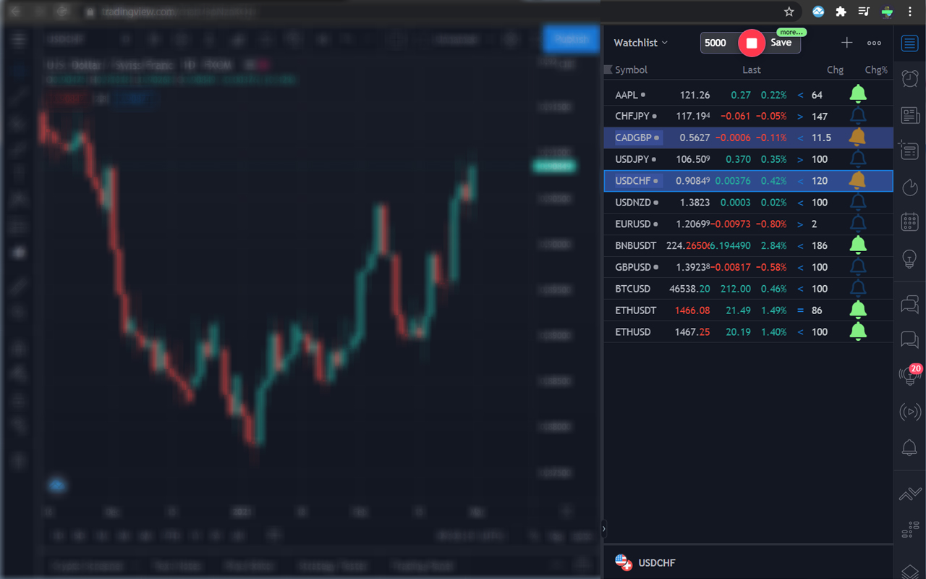
Task: Sort by the Chg column header
Action: pyautogui.click(x=835, y=70)
